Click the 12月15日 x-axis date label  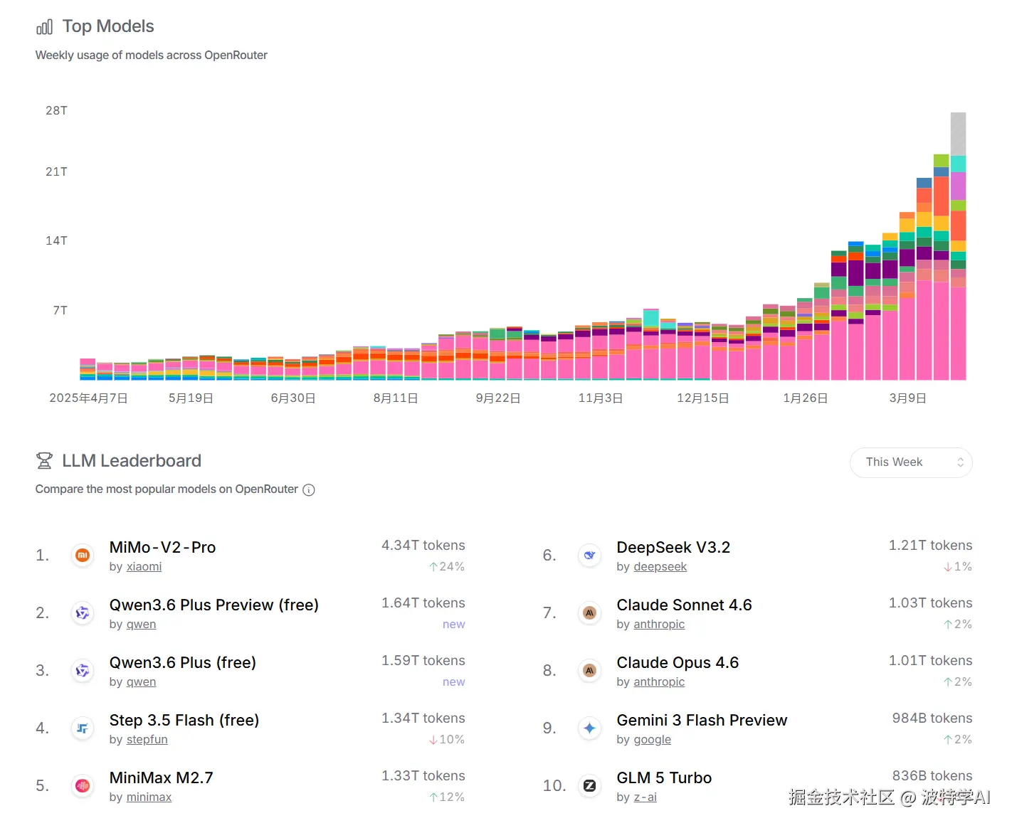703,398
